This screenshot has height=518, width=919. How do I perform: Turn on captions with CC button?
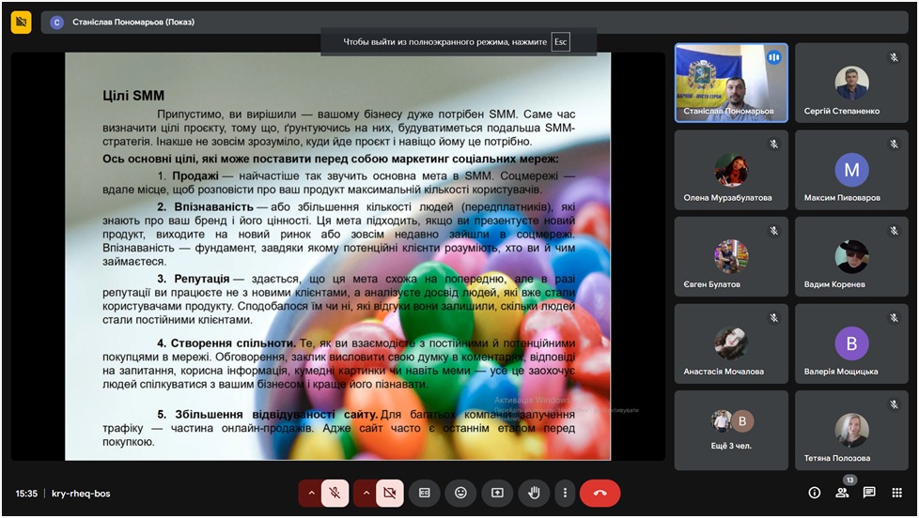(x=425, y=493)
